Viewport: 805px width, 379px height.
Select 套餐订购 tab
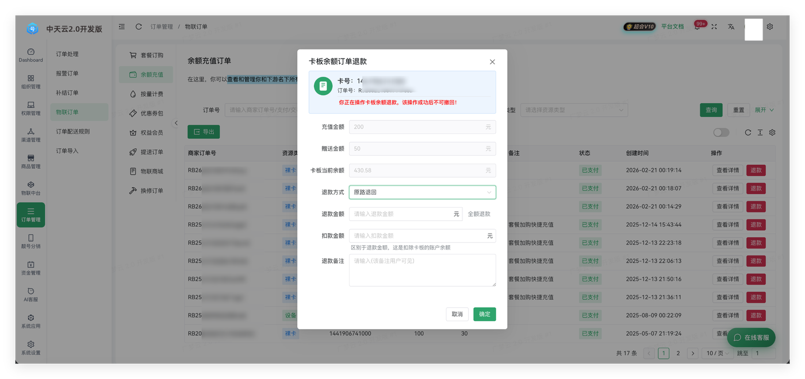[146, 55]
